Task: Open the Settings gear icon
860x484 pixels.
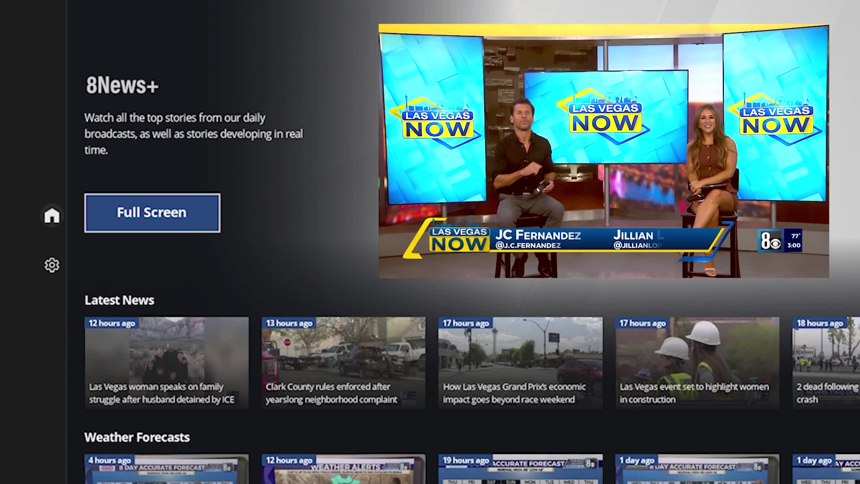Action: tap(52, 265)
